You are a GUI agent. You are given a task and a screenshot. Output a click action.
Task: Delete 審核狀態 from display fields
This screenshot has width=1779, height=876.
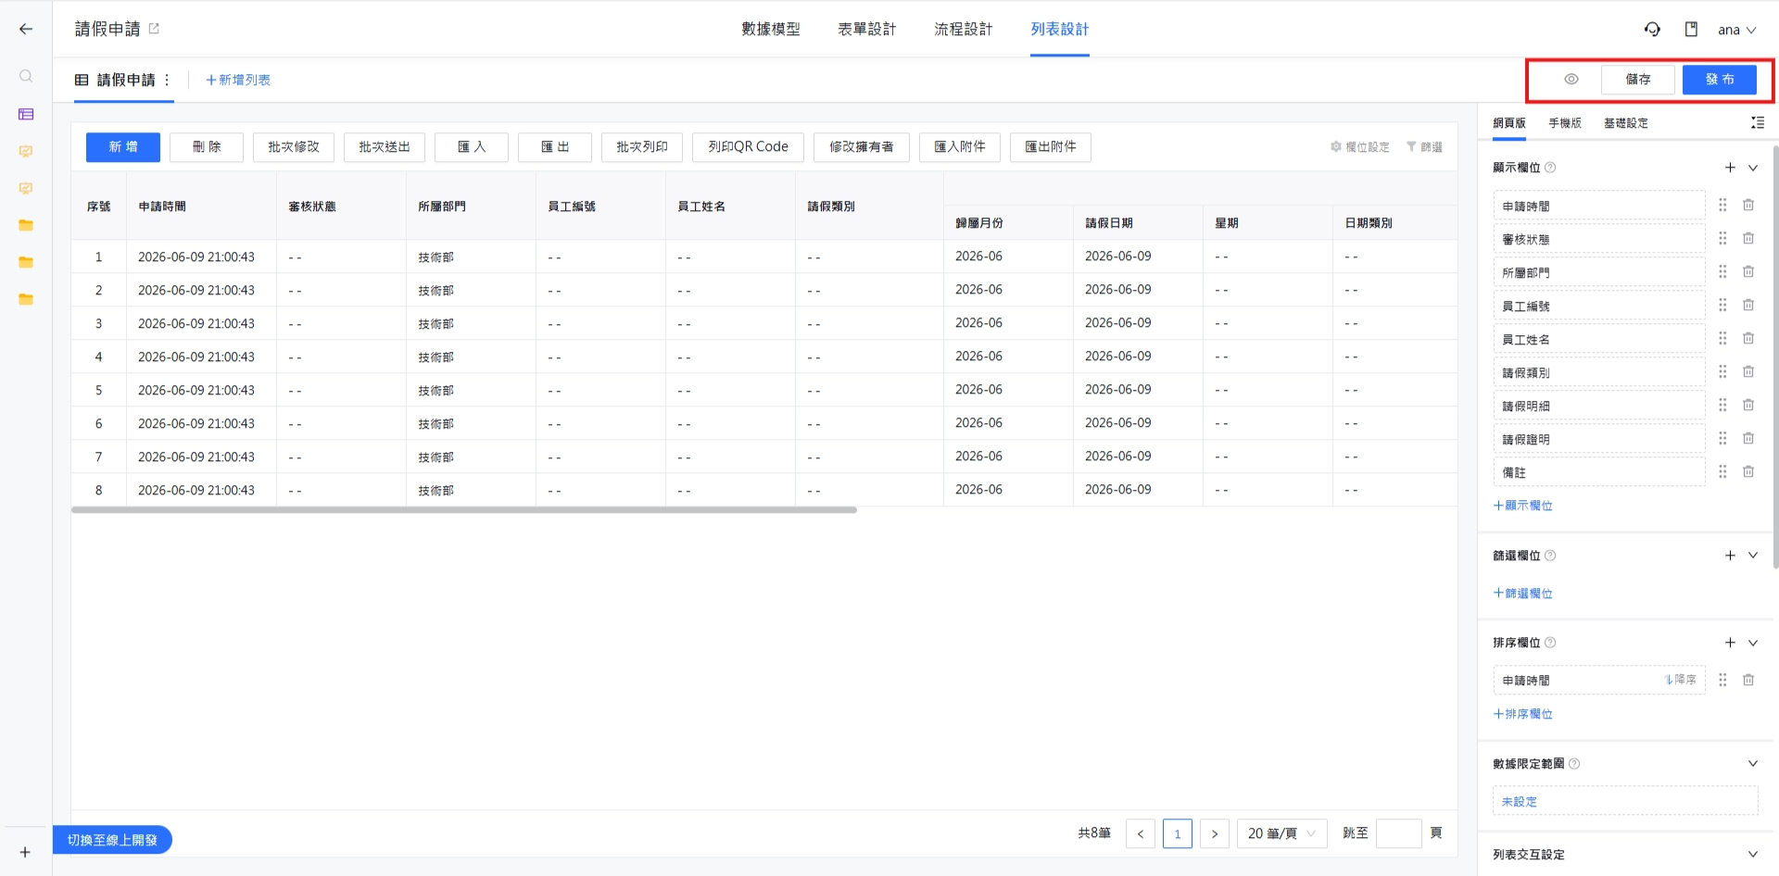pyautogui.click(x=1748, y=239)
